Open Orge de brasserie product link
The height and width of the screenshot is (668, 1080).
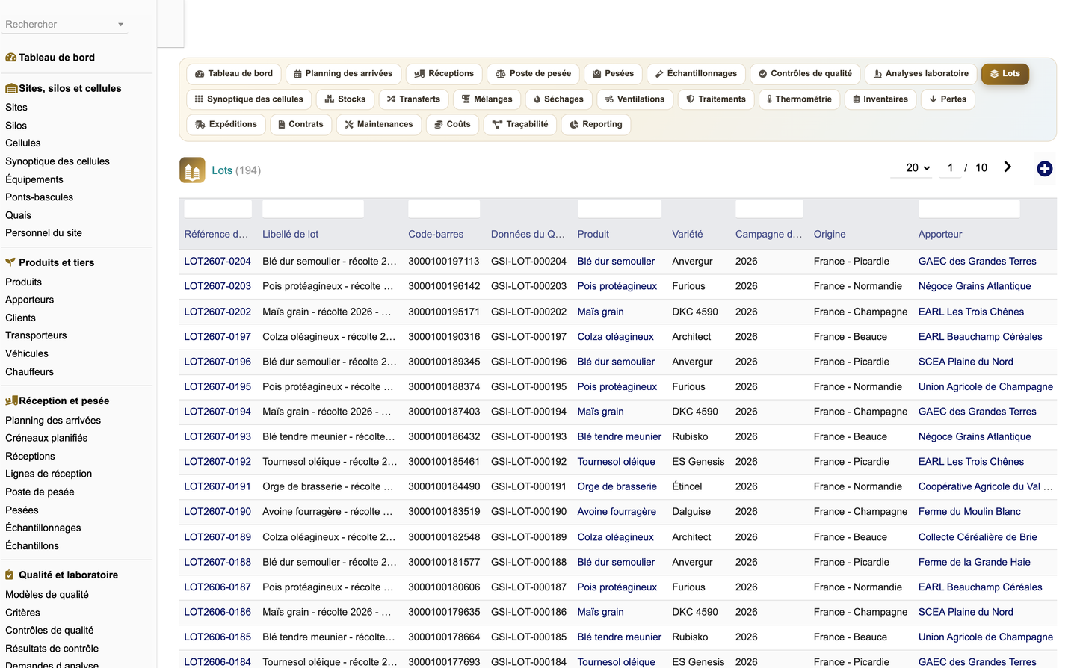pyautogui.click(x=617, y=486)
